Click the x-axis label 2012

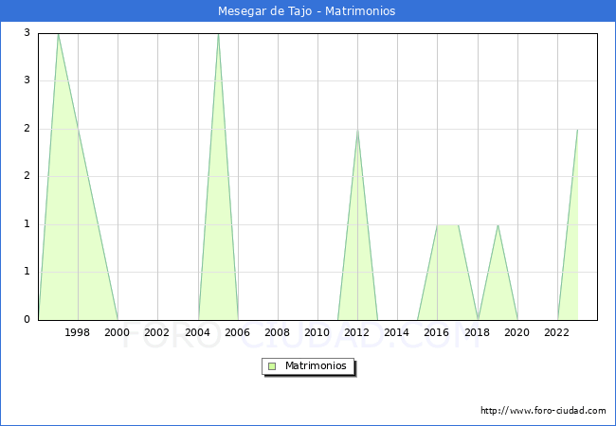[x=356, y=332]
